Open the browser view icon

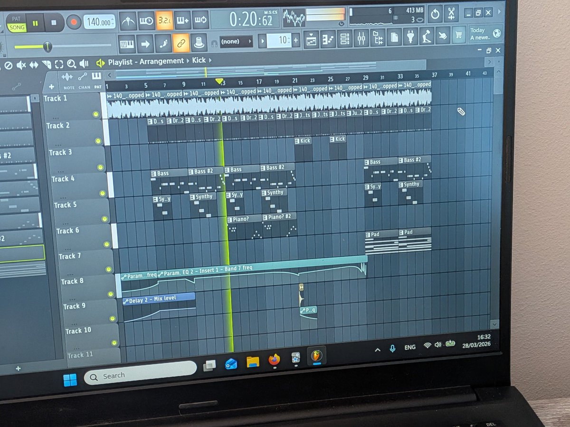(x=378, y=37)
